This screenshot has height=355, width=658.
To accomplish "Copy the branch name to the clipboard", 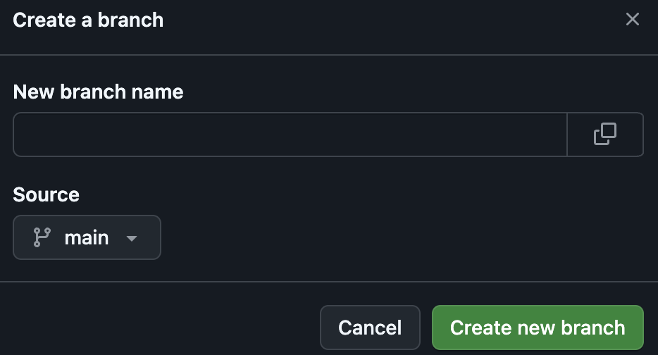I will (604, 134).
